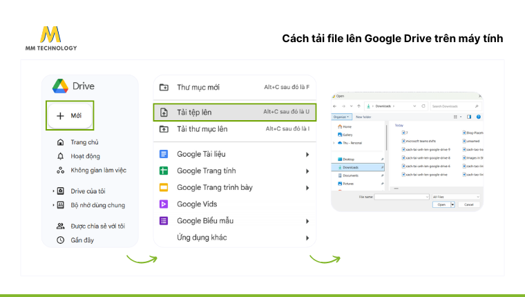525x297 pixels.
Task: Click the file upload icon
Action: [164, 112]
